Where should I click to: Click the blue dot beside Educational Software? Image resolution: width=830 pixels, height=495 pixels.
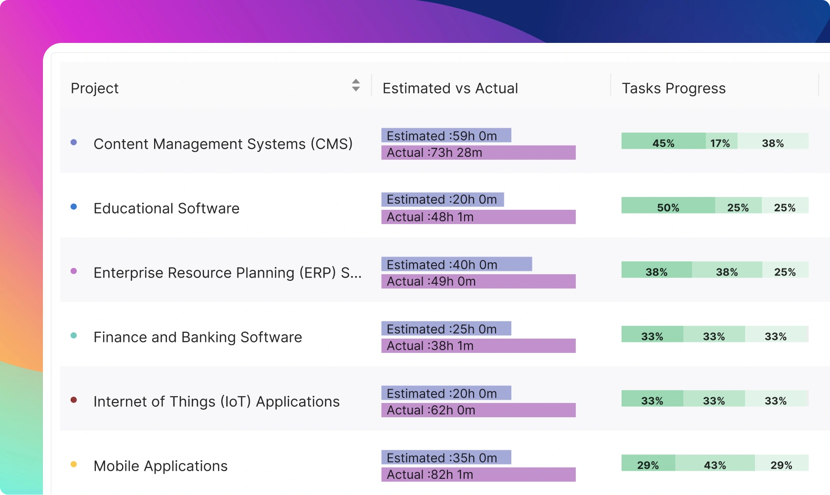[x=73, y=206]
